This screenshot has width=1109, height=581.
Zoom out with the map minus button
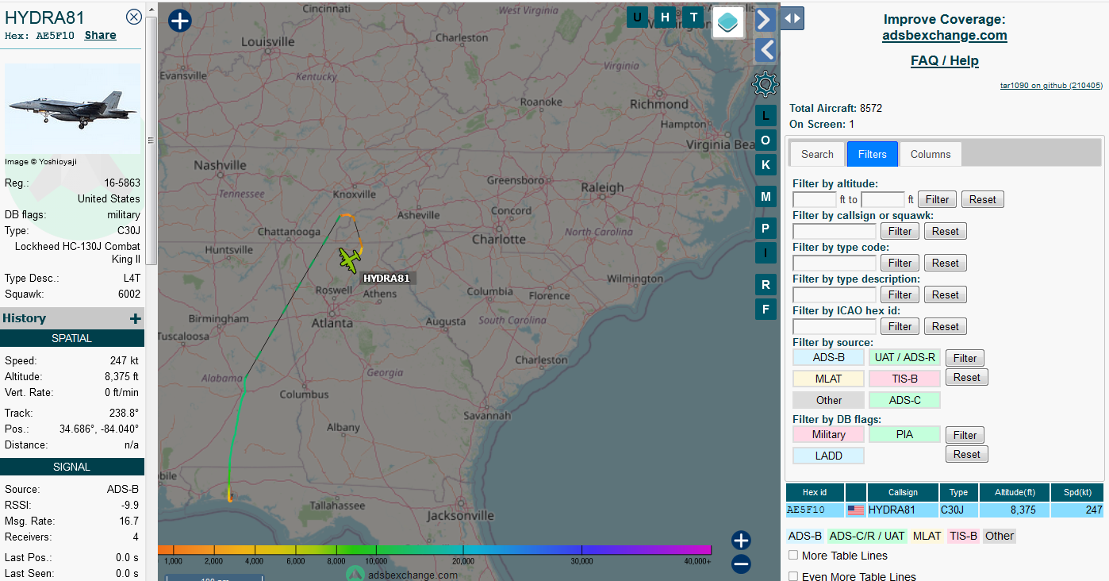point(741,564)
